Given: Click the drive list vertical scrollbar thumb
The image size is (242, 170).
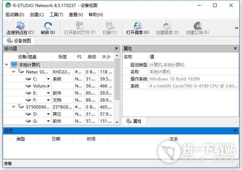Looking at the screenshot, I should pos(117,79).
